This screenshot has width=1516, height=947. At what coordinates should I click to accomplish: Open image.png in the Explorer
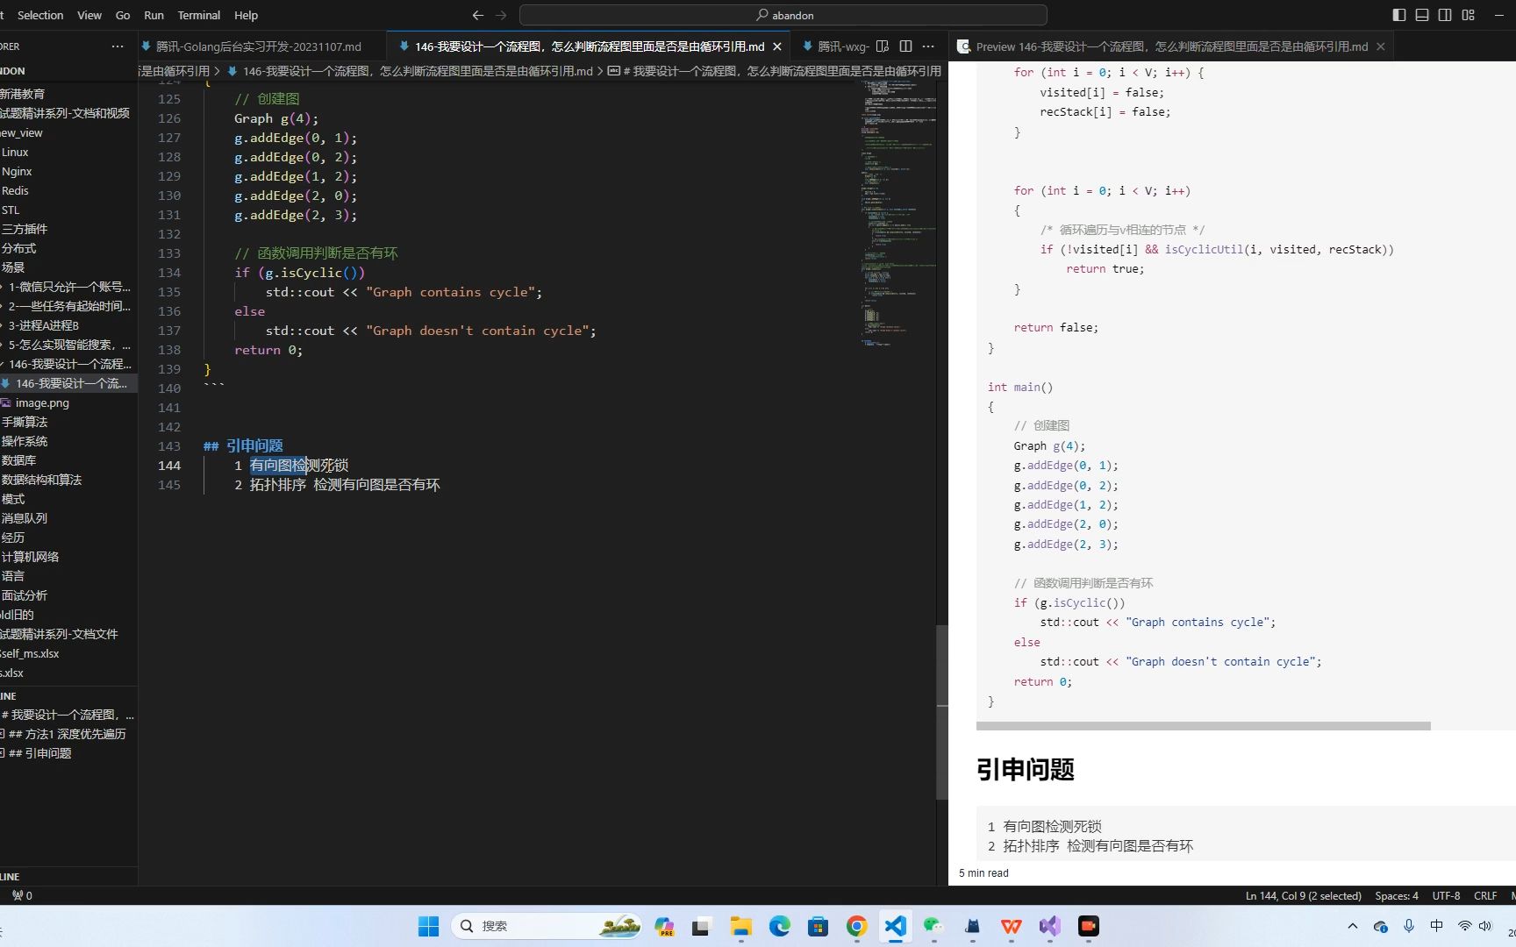[68, 402]
